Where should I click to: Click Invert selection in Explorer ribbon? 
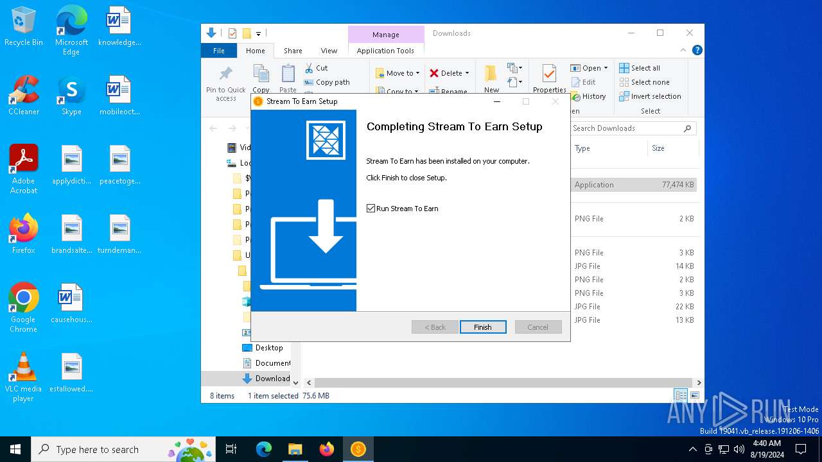650,96
